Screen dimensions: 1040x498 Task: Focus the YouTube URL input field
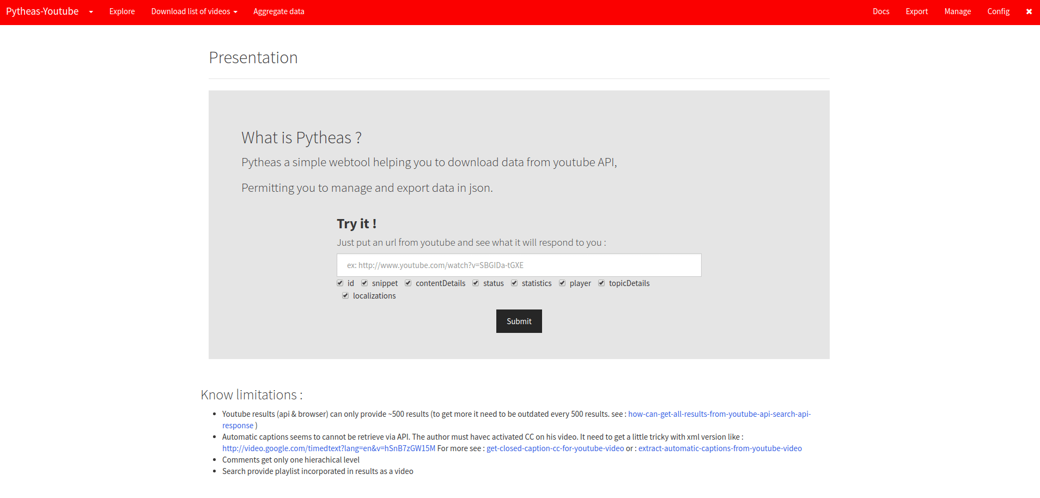tap(519, 265)
